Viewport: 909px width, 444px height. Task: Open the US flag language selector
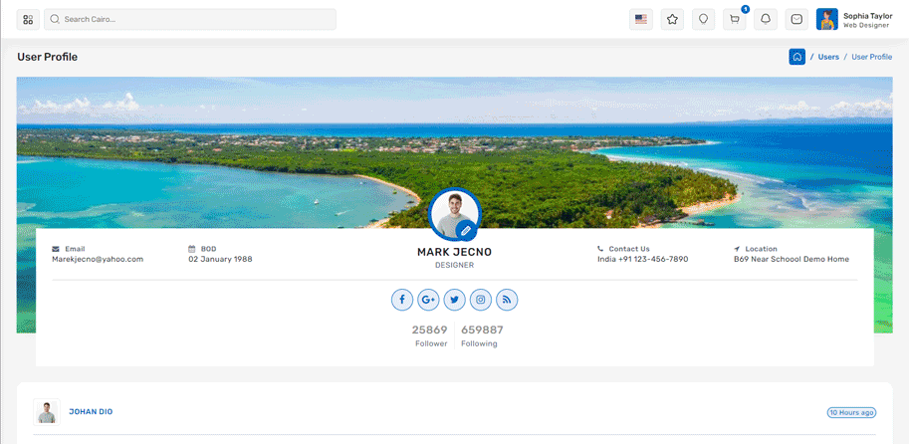click(641, 19)
